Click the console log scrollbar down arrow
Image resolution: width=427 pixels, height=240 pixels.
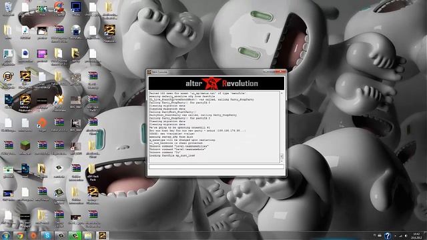[x=282, y=161]
